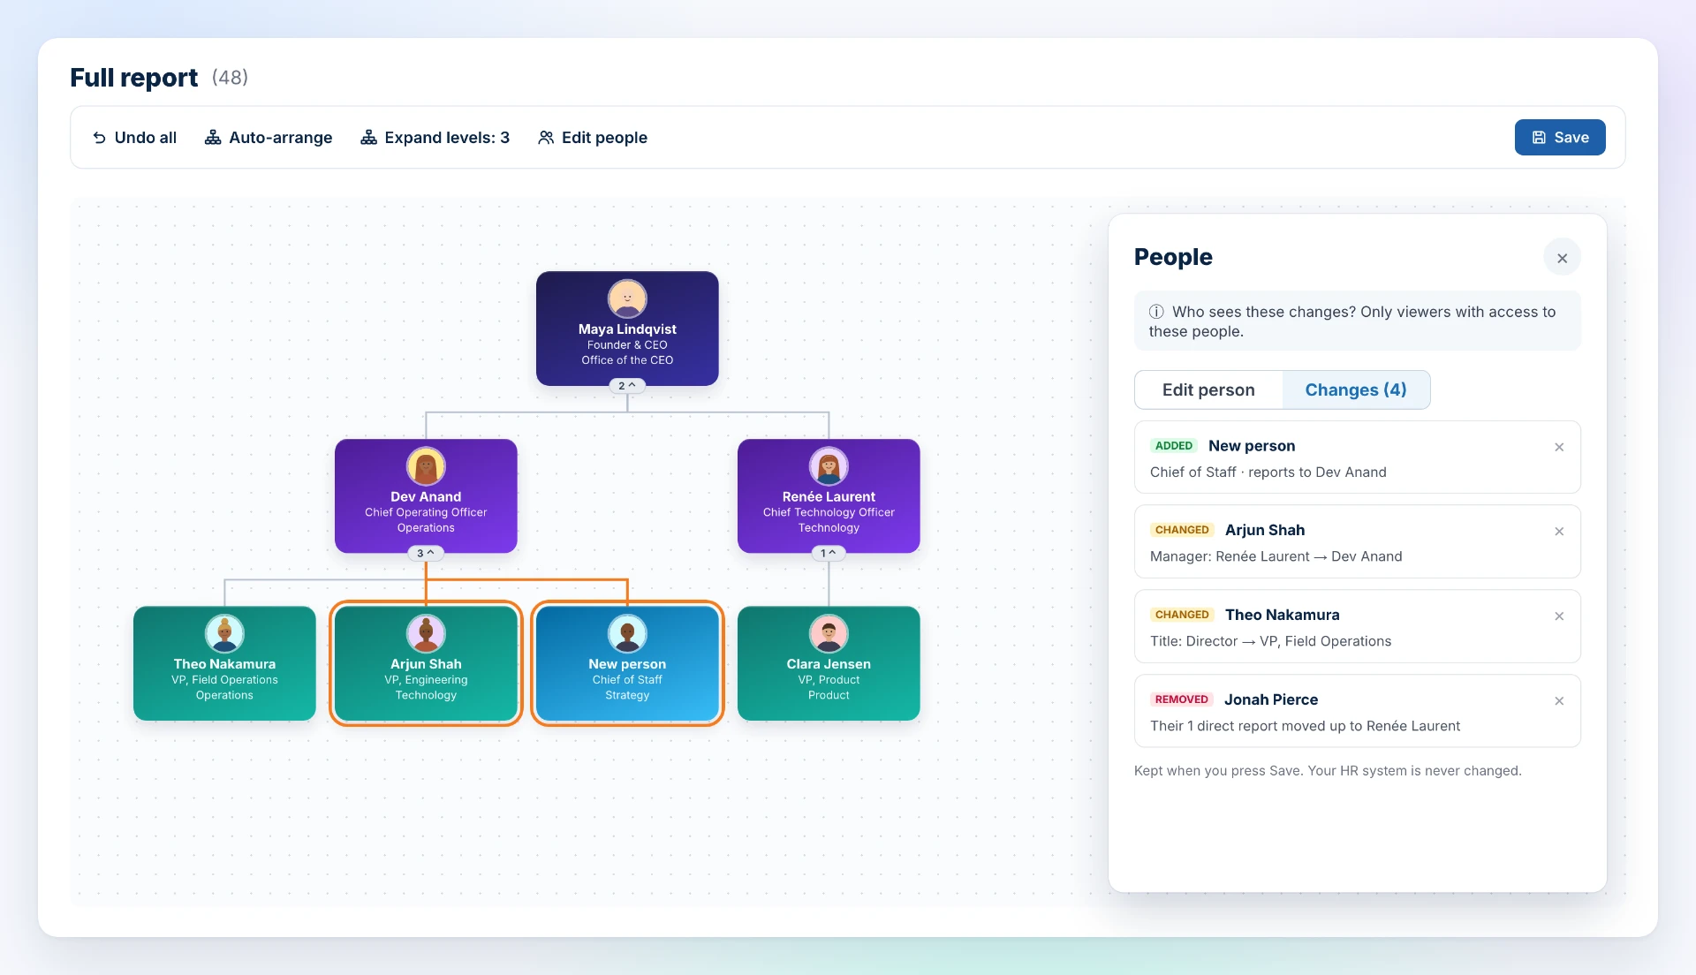
Task: Click Arjun Shah's avatar
Action: tap(426, 633)
